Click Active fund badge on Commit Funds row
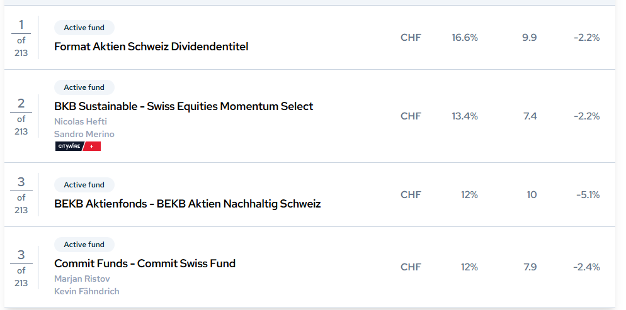The width and height of the screenshot is (626, 310). click(84, 245)
